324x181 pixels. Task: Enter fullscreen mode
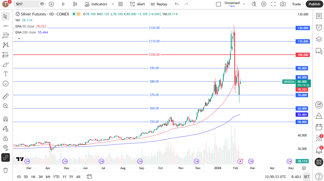273,4
